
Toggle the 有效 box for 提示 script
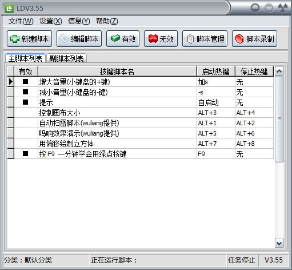coord(26,102)
